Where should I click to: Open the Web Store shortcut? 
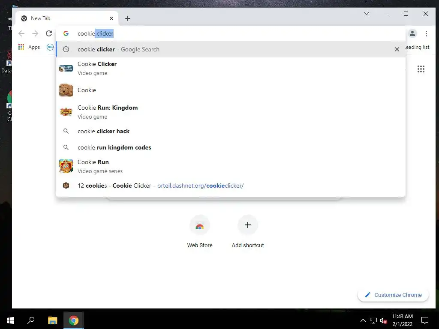(x=200, y=232)
